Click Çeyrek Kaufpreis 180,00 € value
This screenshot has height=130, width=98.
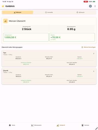click(x=18, y=76)
